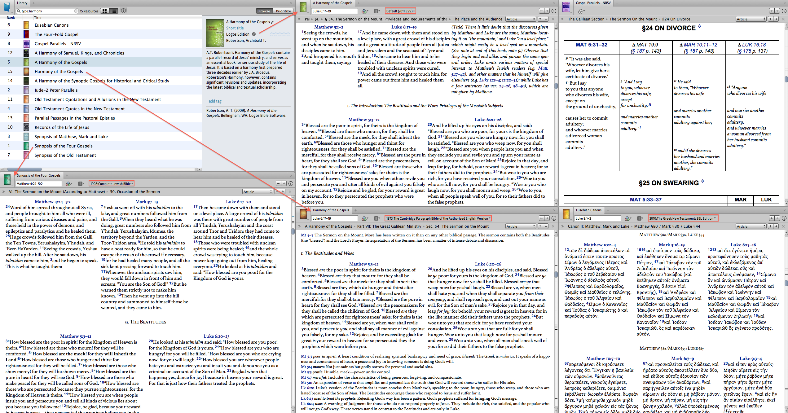Open visual filters in A Harmony of the Gospels

[365, 11]
